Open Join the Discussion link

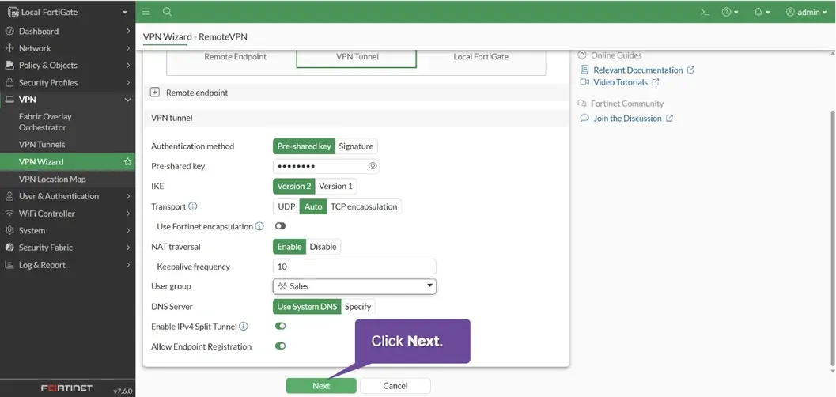tap(627, 119)
